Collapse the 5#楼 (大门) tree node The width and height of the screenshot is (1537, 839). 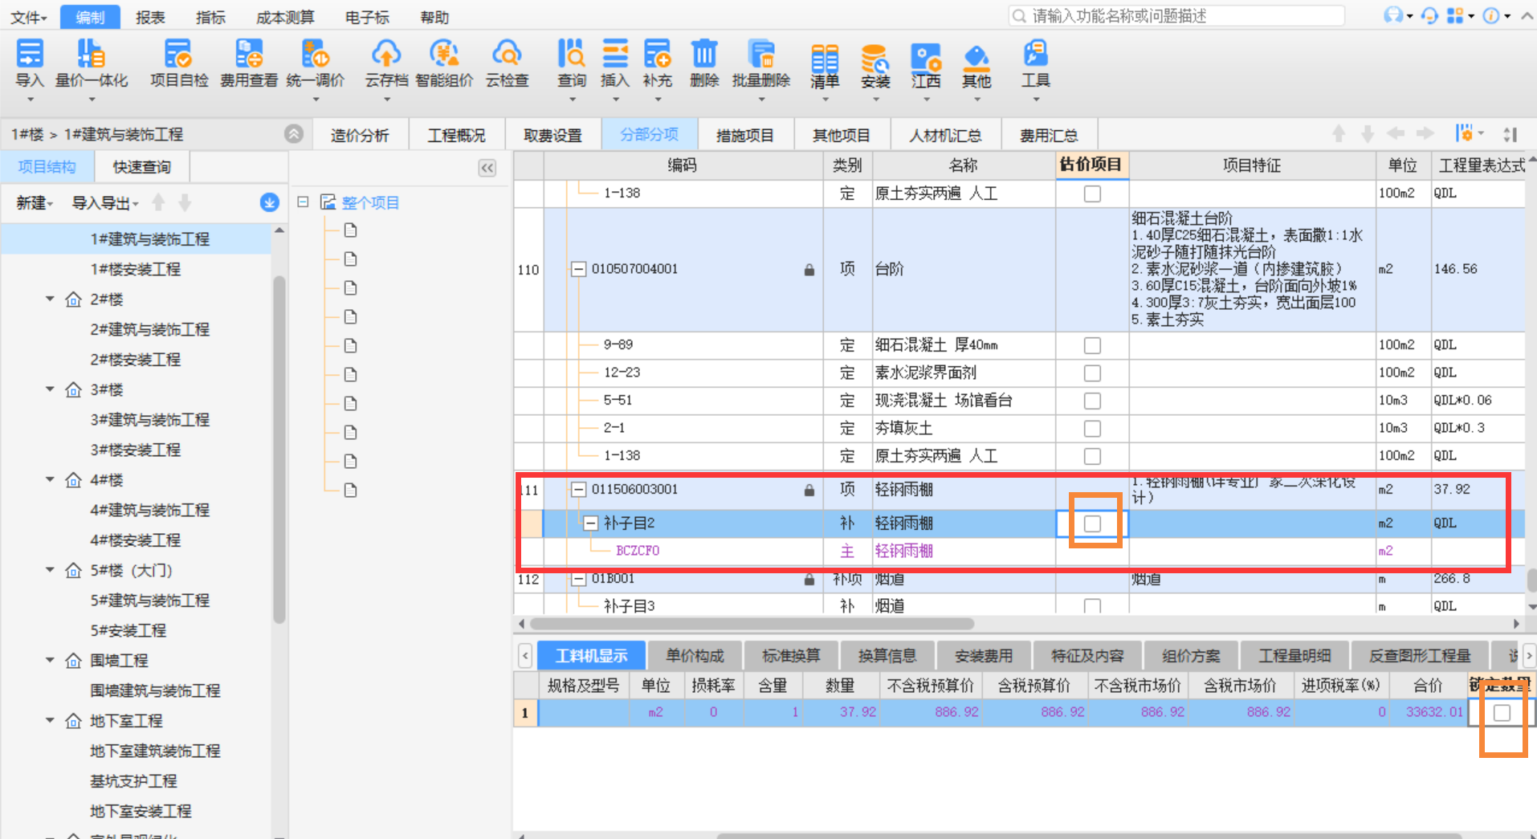click(x=50, y=570)
